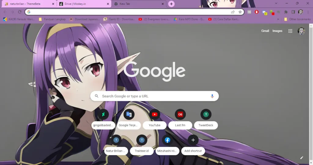This screenshot has width=313, height=165.
Task: Customize this page with pencil icon
Action: pos(302,158)
